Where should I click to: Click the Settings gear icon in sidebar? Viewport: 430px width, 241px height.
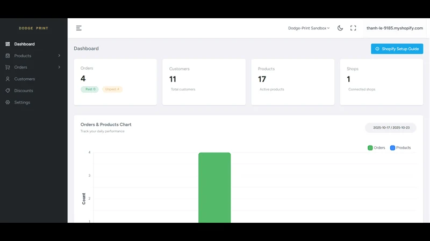point(8,102)
